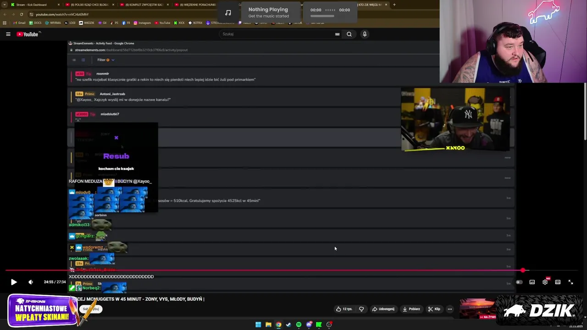Click the YouTube logo
This screenshot has height=330, width=587.
[x=28, y=34]
